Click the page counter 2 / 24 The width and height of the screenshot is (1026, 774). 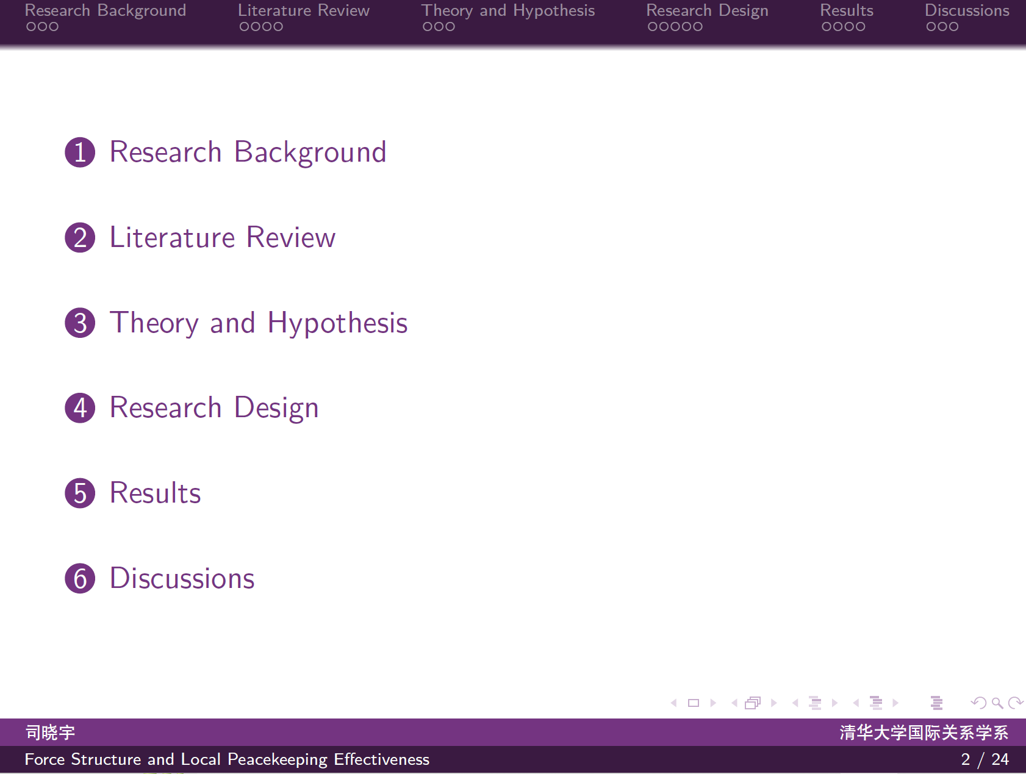point(985,759)
